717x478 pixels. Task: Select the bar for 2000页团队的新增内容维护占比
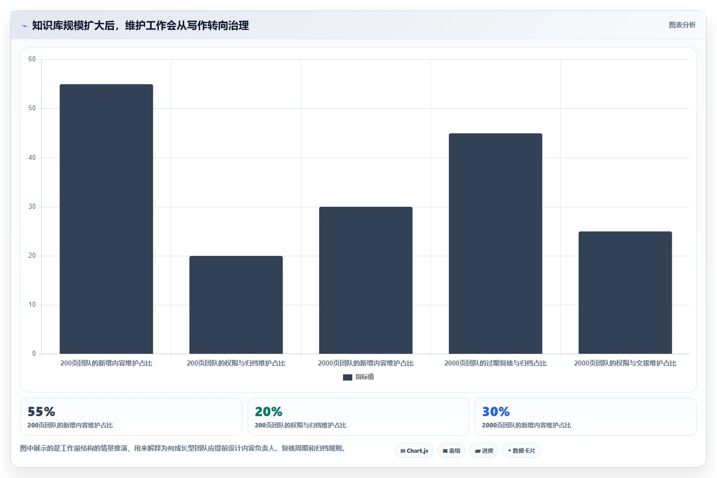[x=366, y=281]
